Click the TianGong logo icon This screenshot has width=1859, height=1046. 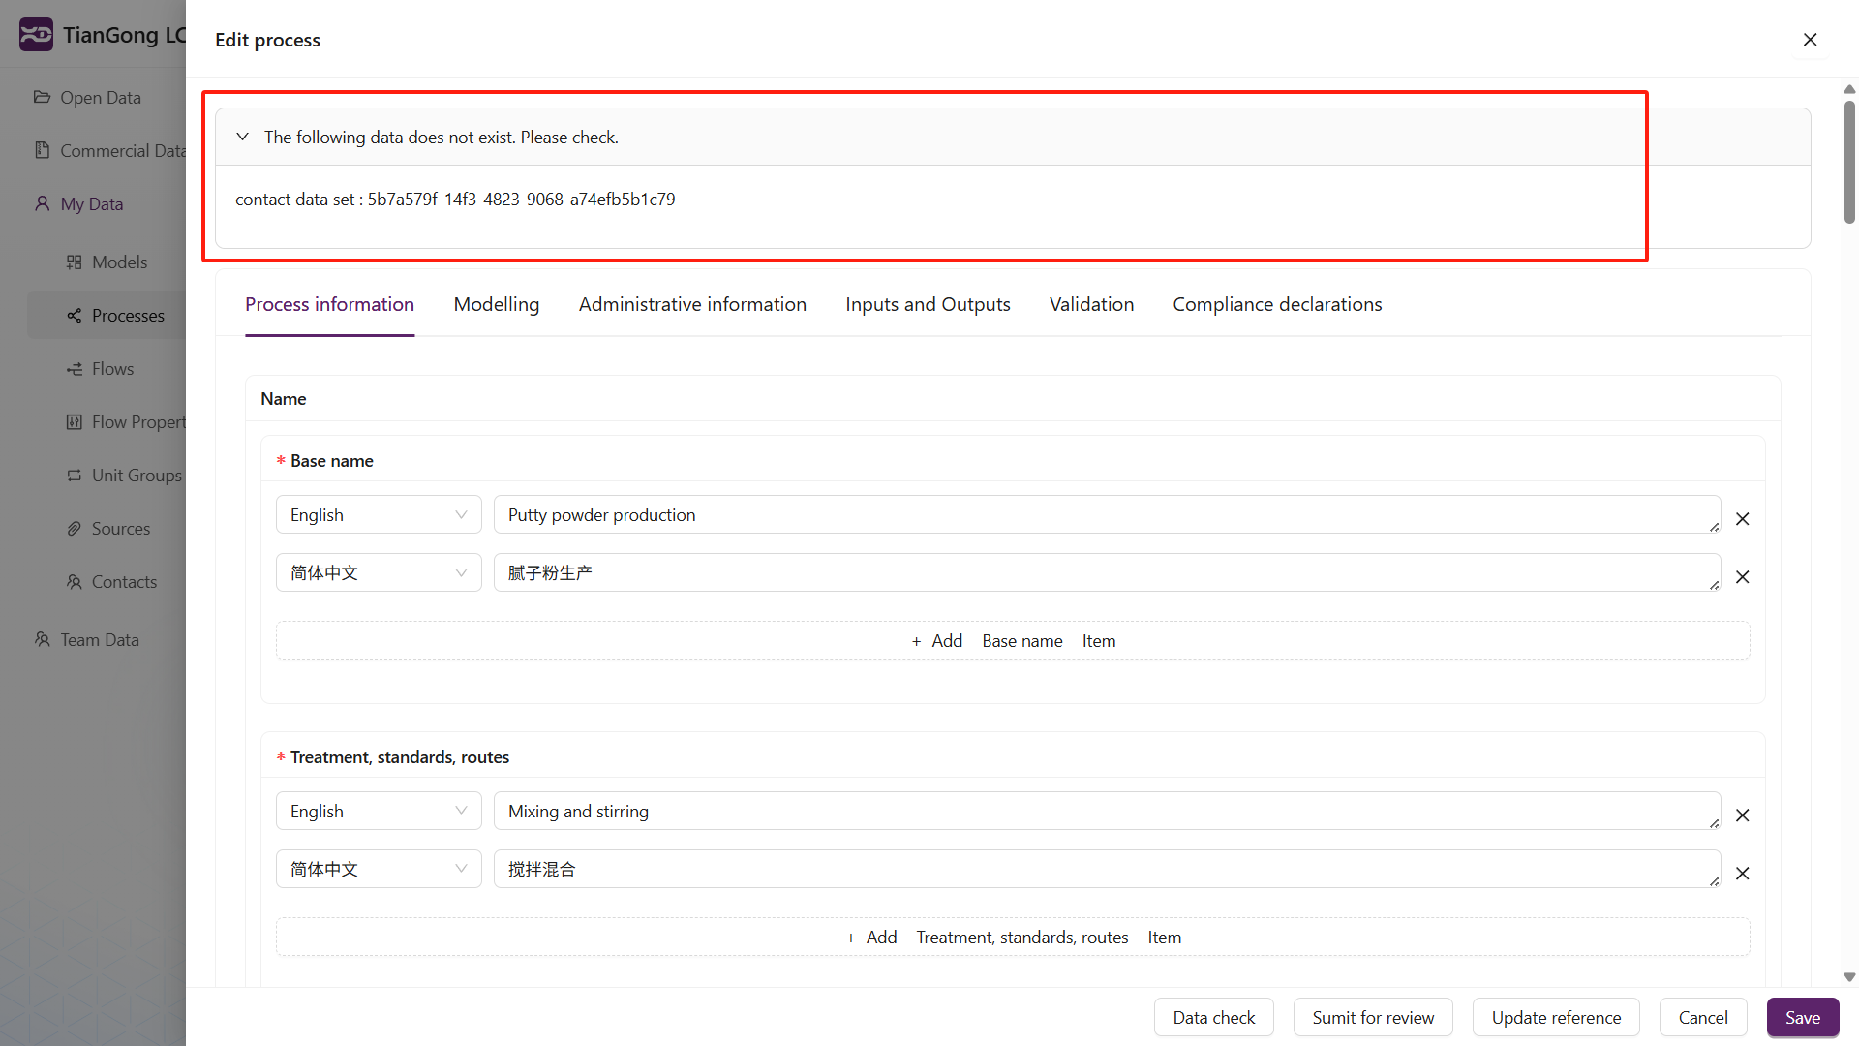point(36,35)
